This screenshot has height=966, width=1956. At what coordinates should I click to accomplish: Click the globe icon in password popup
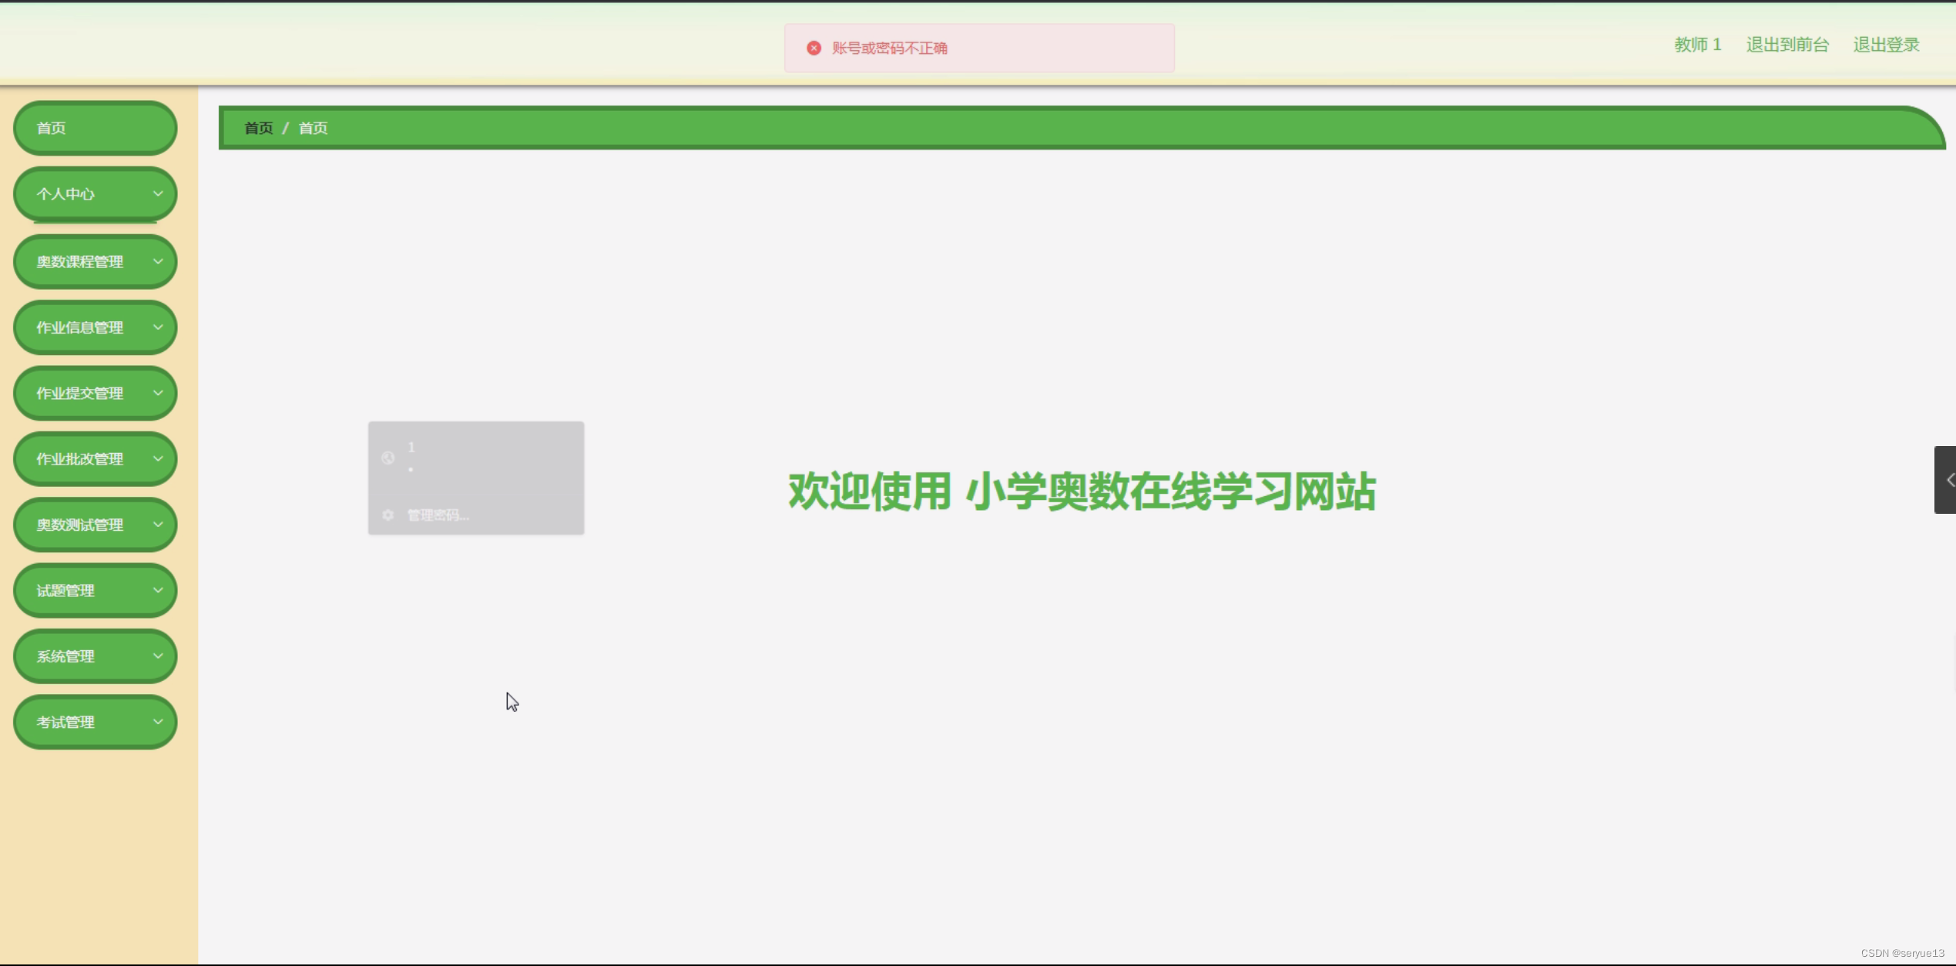(388, 458)
